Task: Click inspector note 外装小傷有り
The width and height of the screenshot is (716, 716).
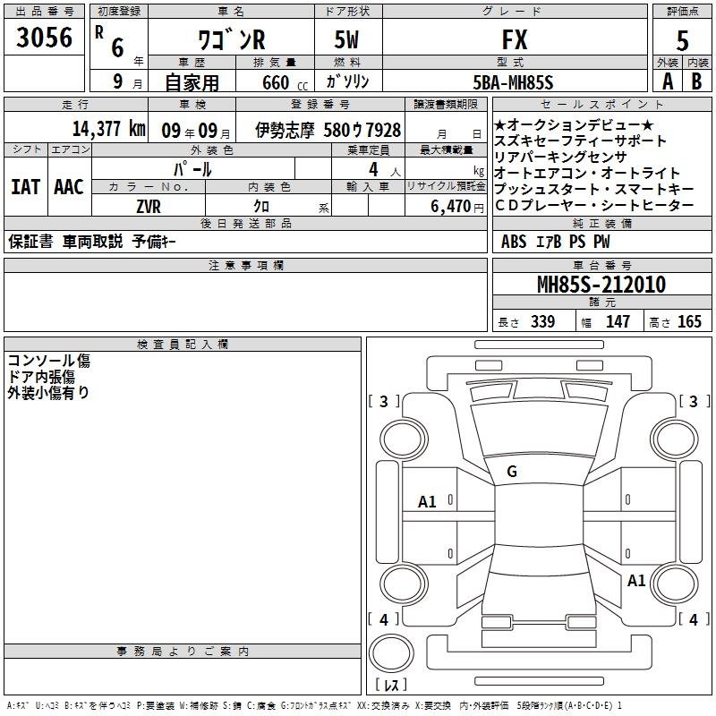Action: [48, 393]
